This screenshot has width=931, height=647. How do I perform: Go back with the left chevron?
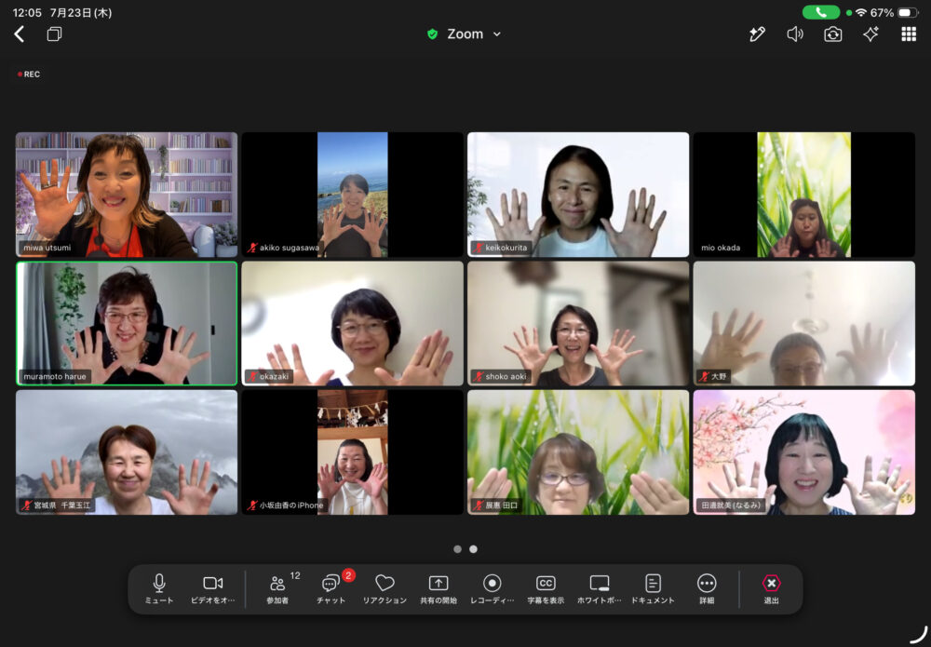[19, 34]
